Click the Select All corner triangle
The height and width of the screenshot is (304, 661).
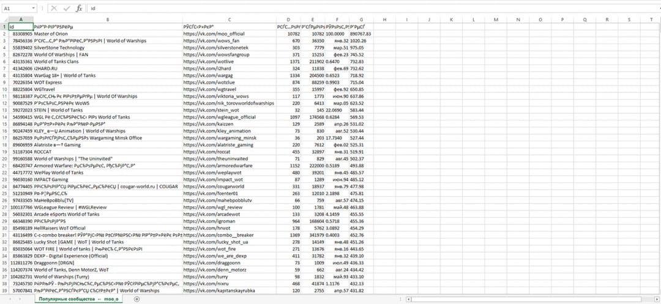[4, 20]
